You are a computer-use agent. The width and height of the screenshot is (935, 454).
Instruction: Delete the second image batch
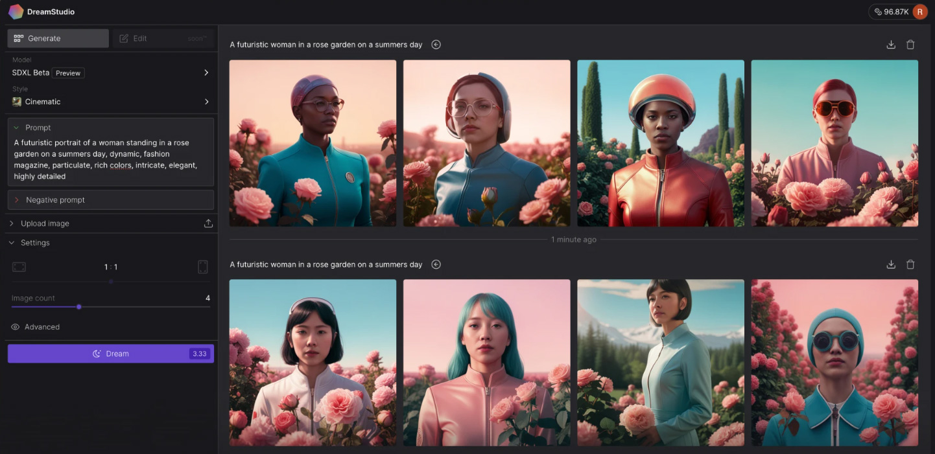910,264
